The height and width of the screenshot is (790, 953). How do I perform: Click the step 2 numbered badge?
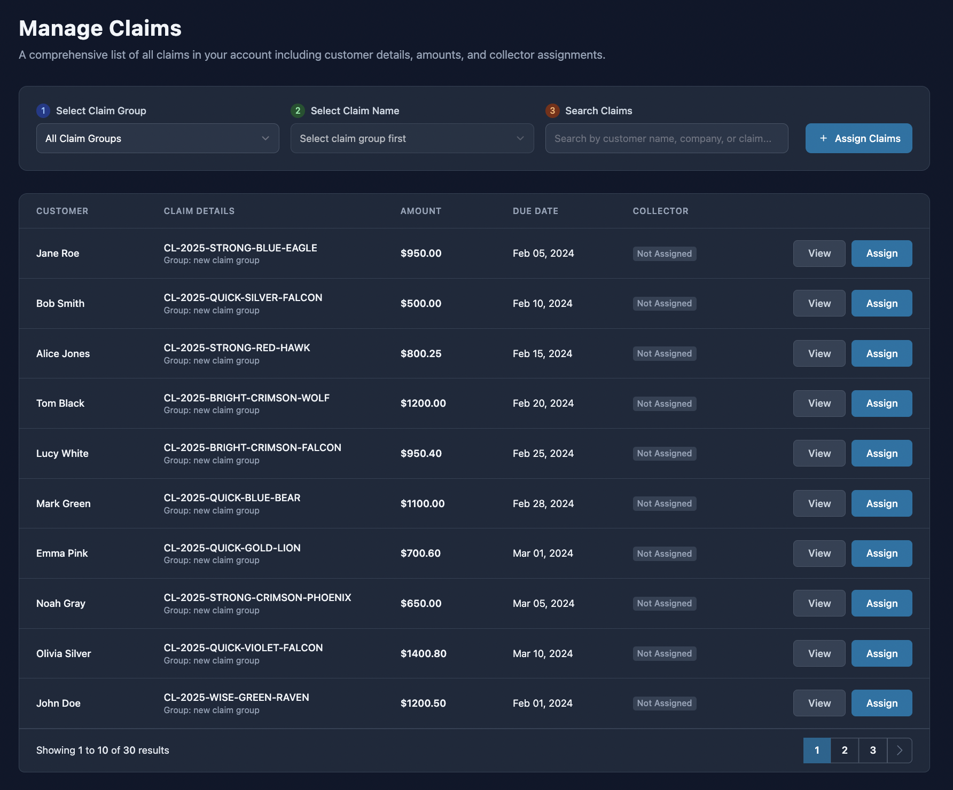(x=298, y=110)
